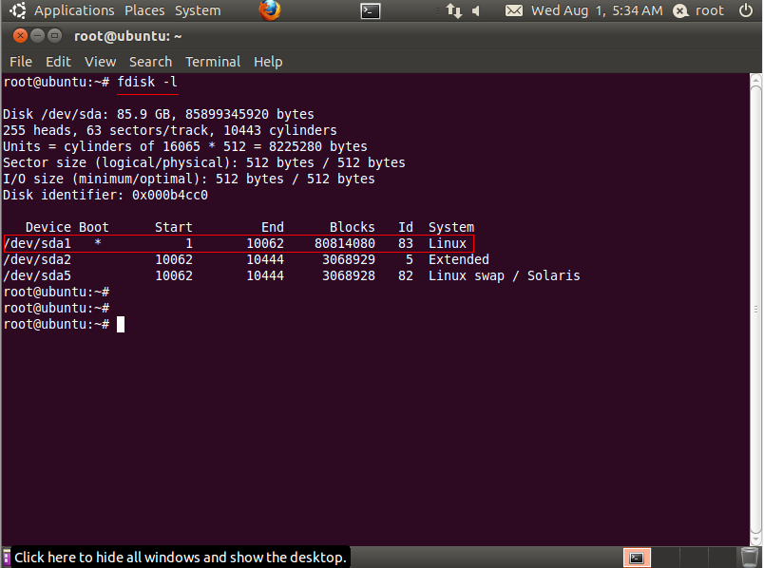764x568 pixels.
Task: Click the terminal title bar root@ubuntu
Action: pos(127,36)
